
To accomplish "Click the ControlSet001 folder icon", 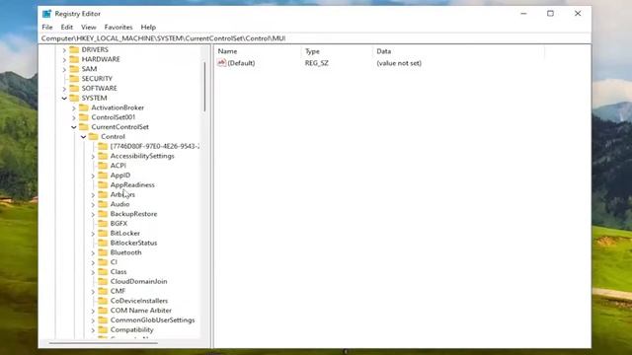I will (x=84, y=117).
